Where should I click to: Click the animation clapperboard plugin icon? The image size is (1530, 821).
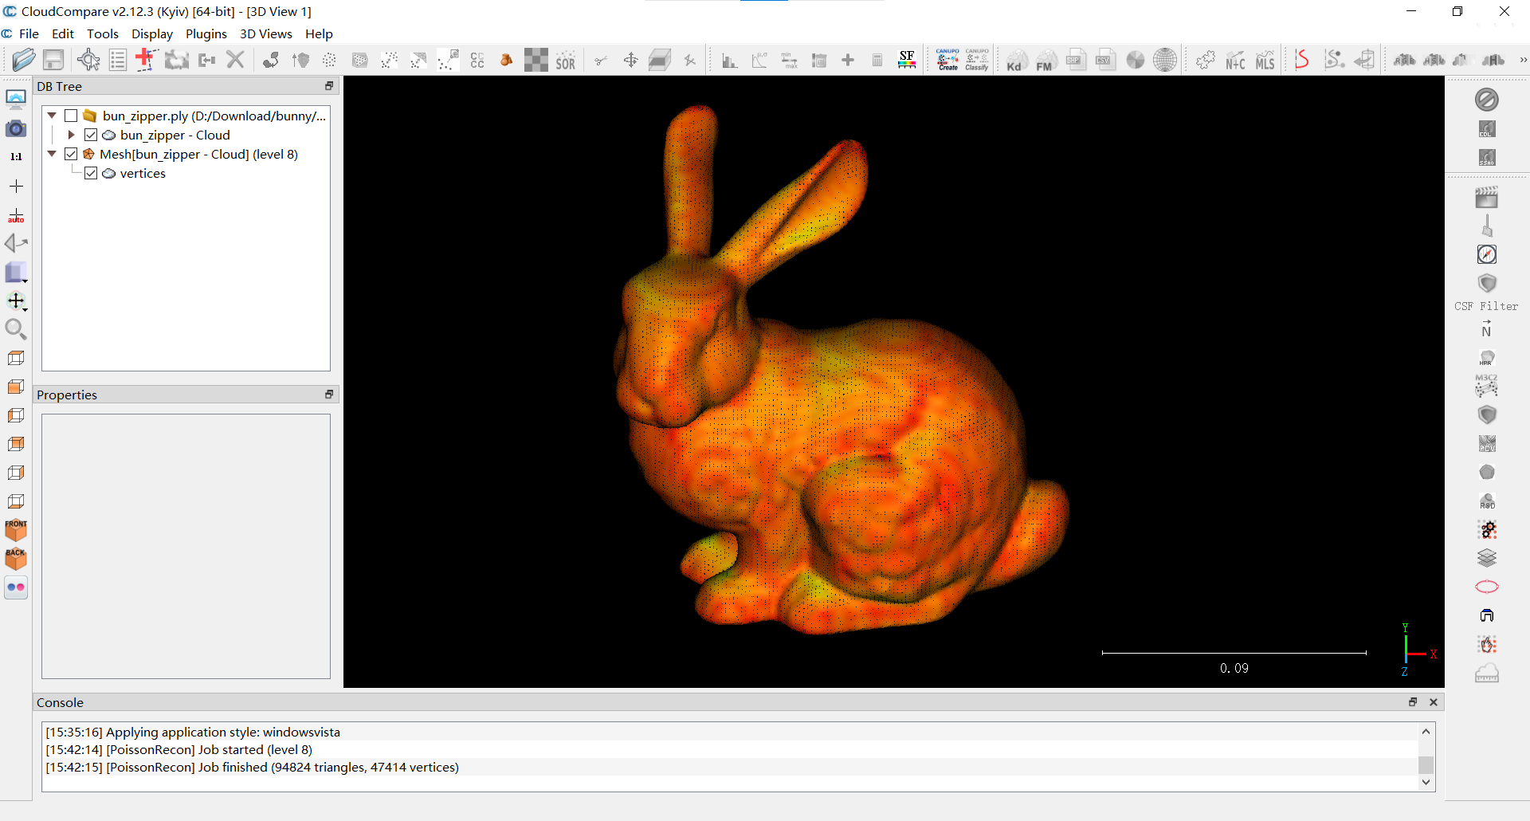click(1487, 197)
